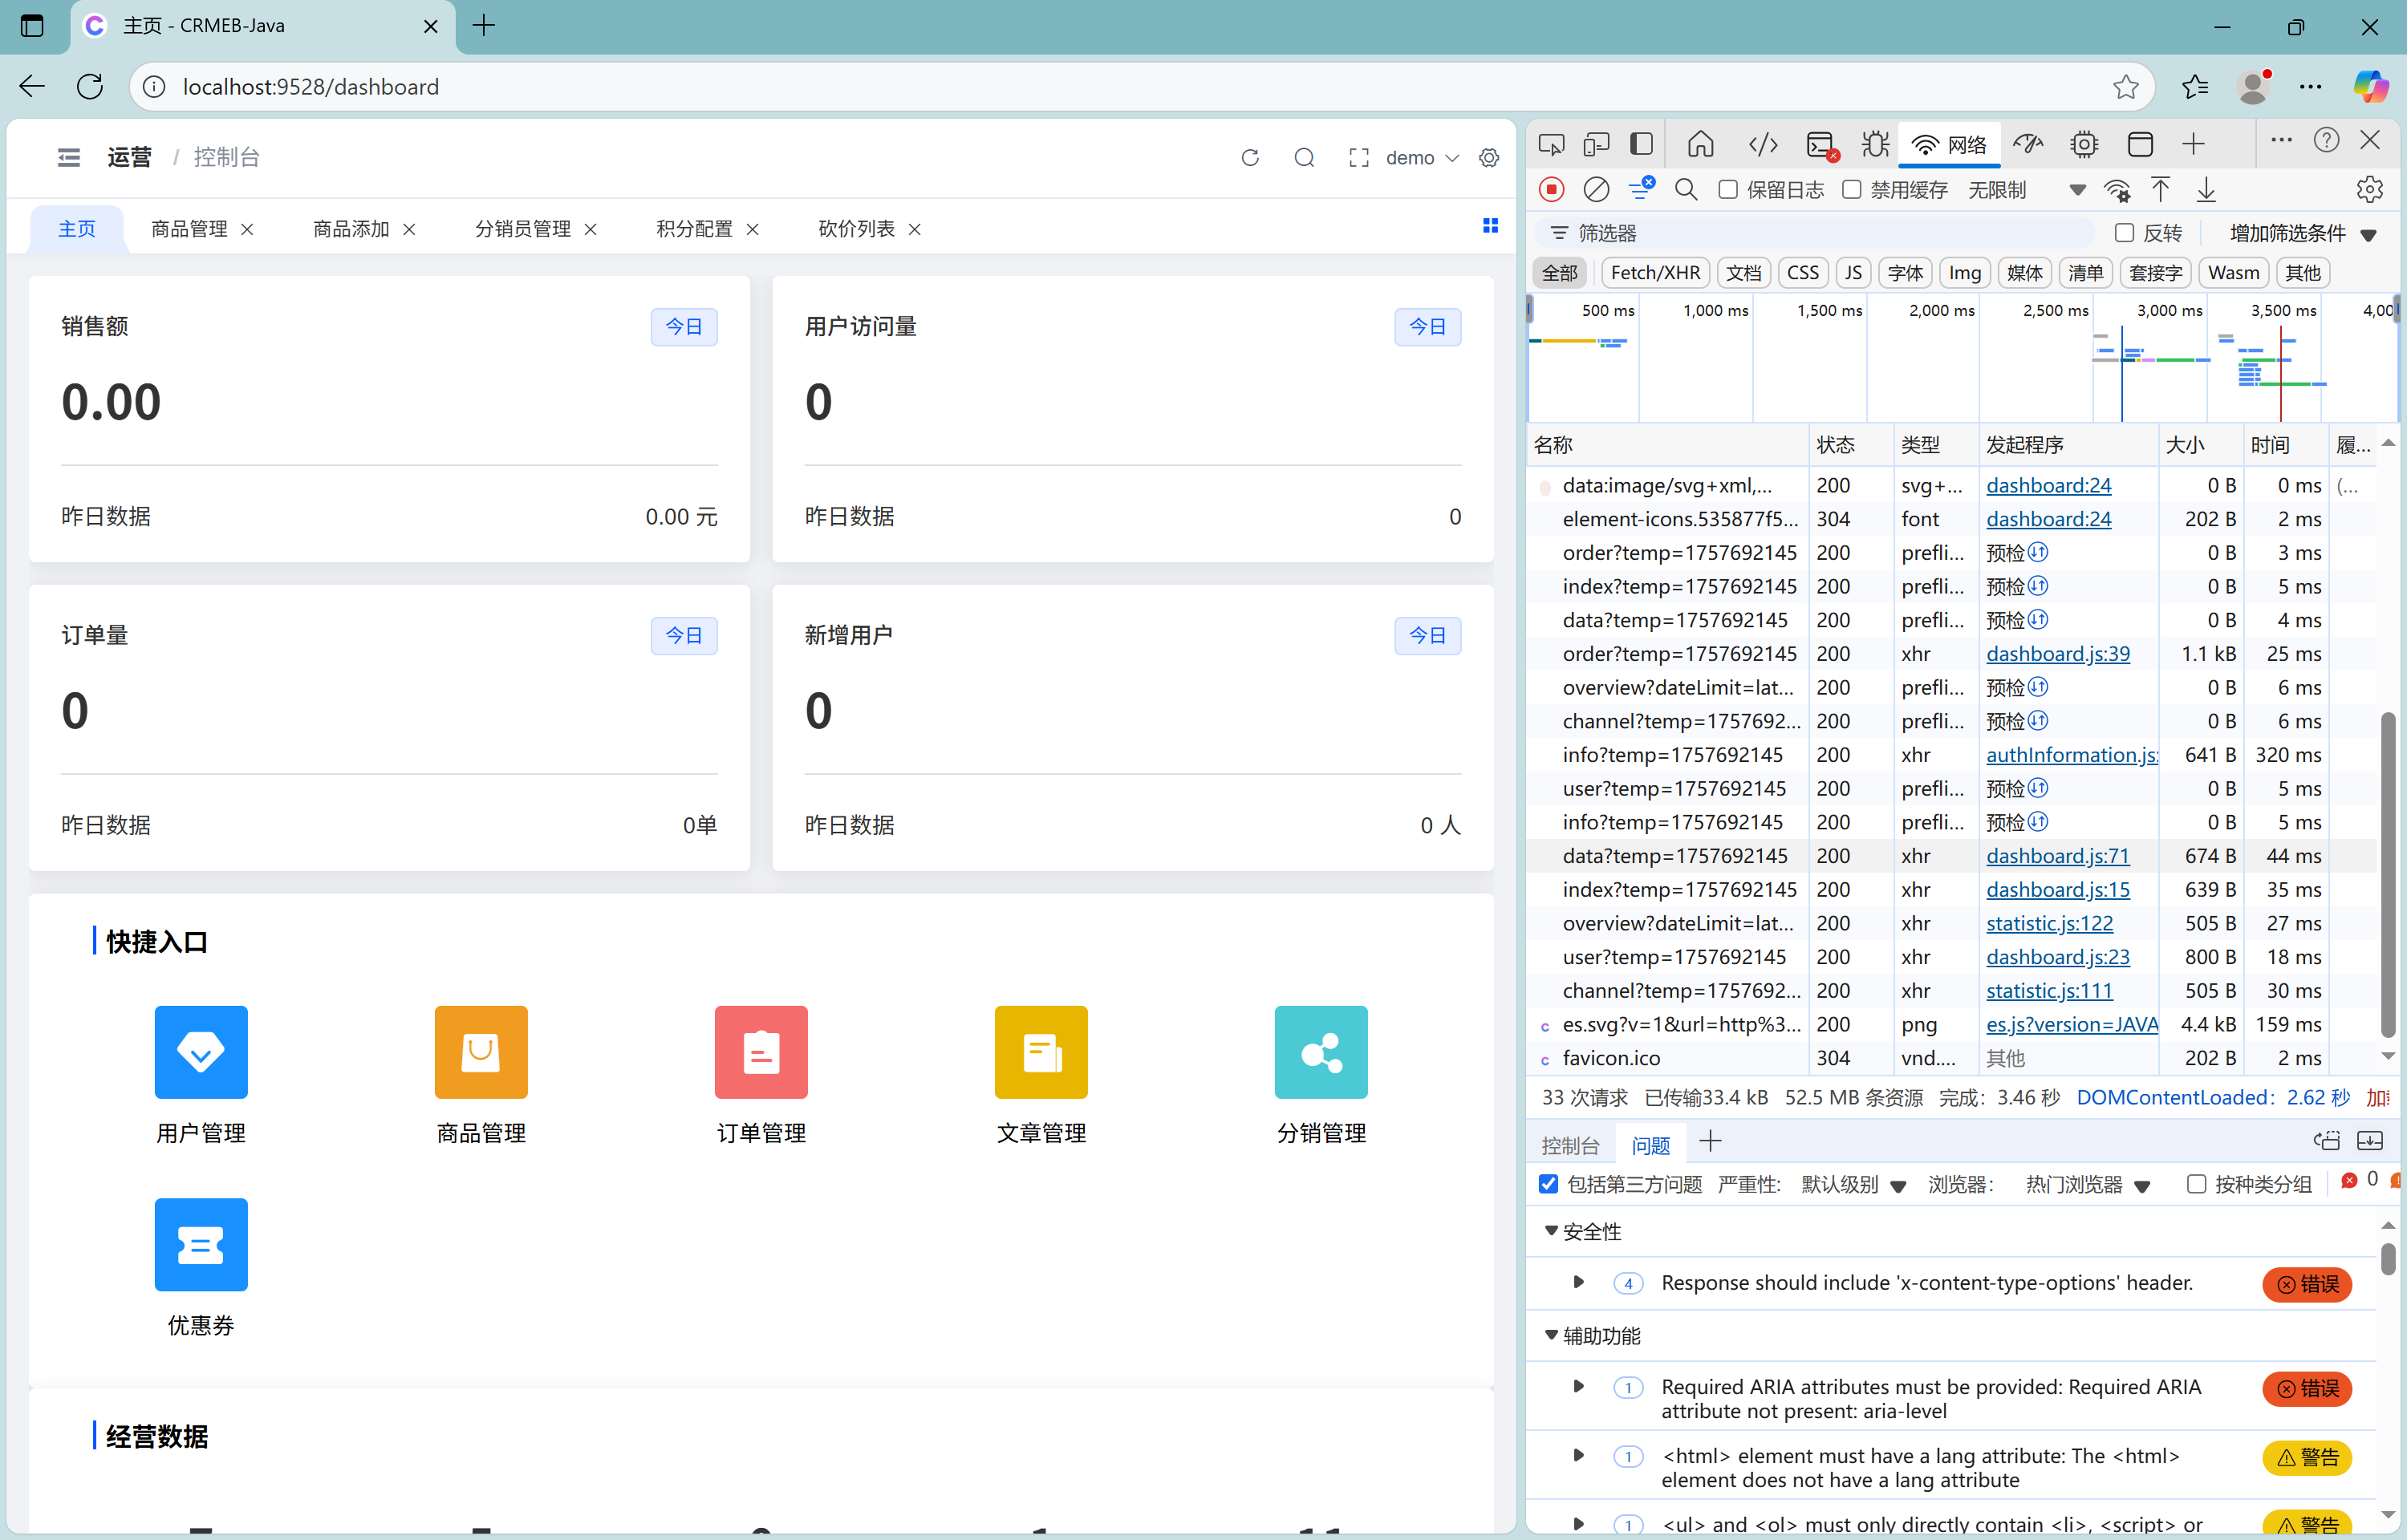Open the 文章管理 quick entry icon
The width and height of the screenshot is (2407, 1540).
1041,1052
